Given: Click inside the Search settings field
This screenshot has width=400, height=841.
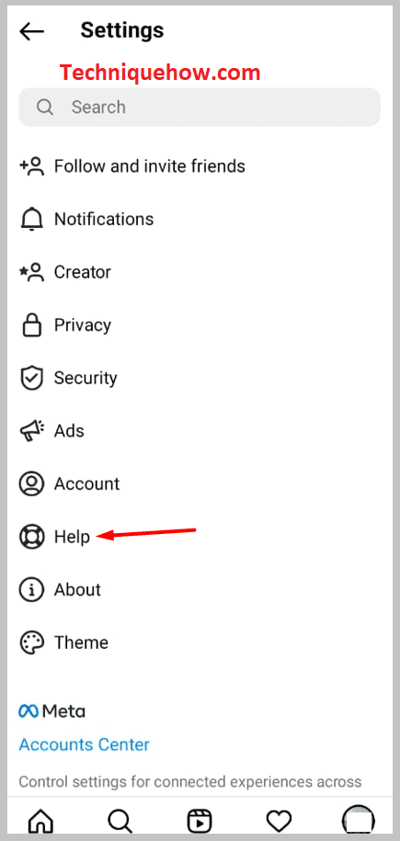Looking at the screenshot, I should point(200,108).
